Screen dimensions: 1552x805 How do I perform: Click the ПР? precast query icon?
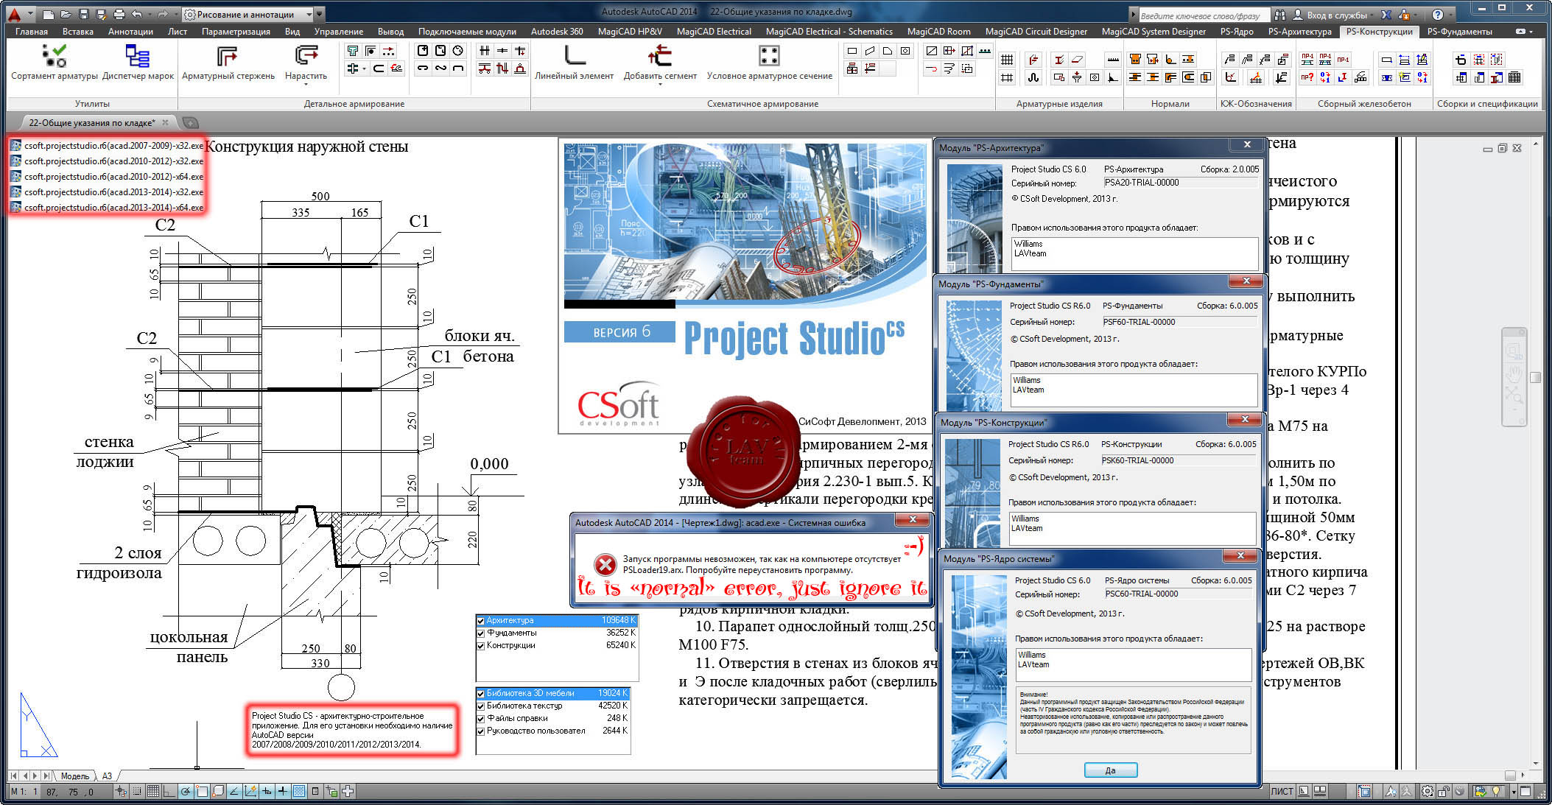pyautogui.click(x=1307, y=77)
